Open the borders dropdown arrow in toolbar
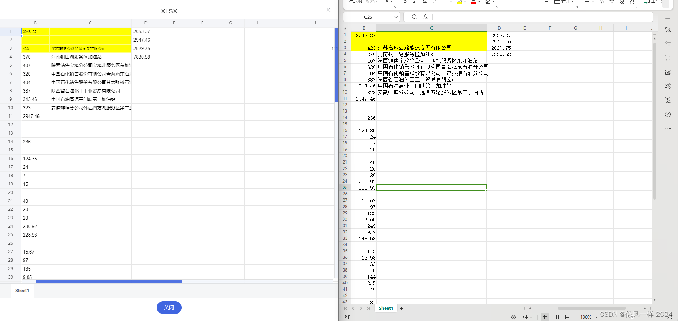This screenshot has width=678, height=321. pyautogui.click(x=451, y=1)
